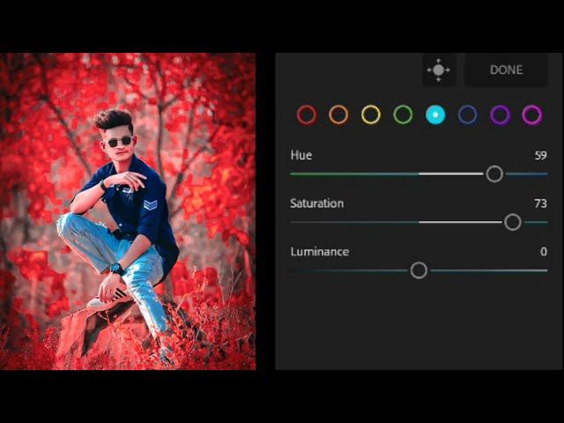Viewport: 564px width, 423px height.
Task: Activate the targeted adjustment tool icon
Action: coord(439,70)
